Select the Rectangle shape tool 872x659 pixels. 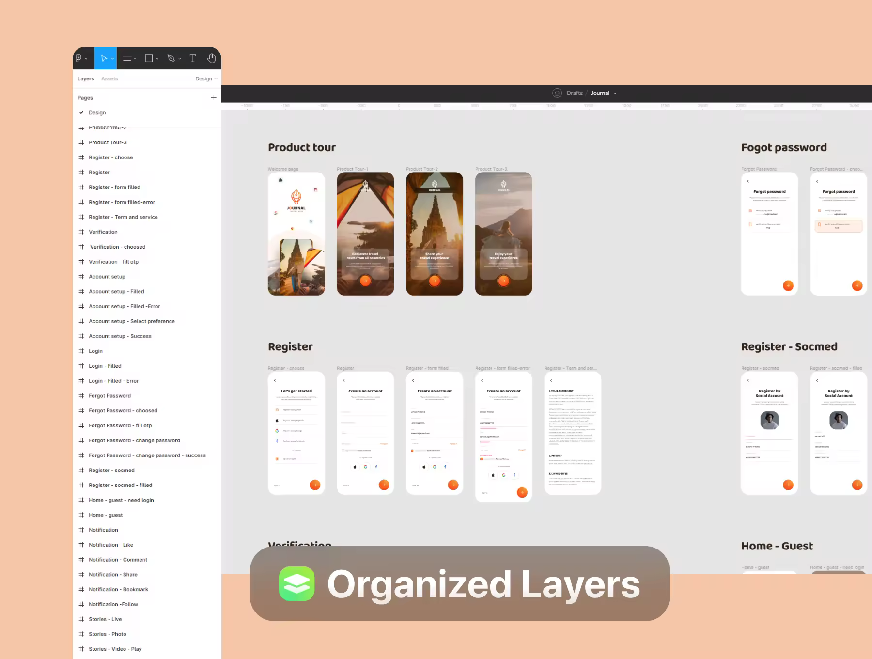[149, 58]
